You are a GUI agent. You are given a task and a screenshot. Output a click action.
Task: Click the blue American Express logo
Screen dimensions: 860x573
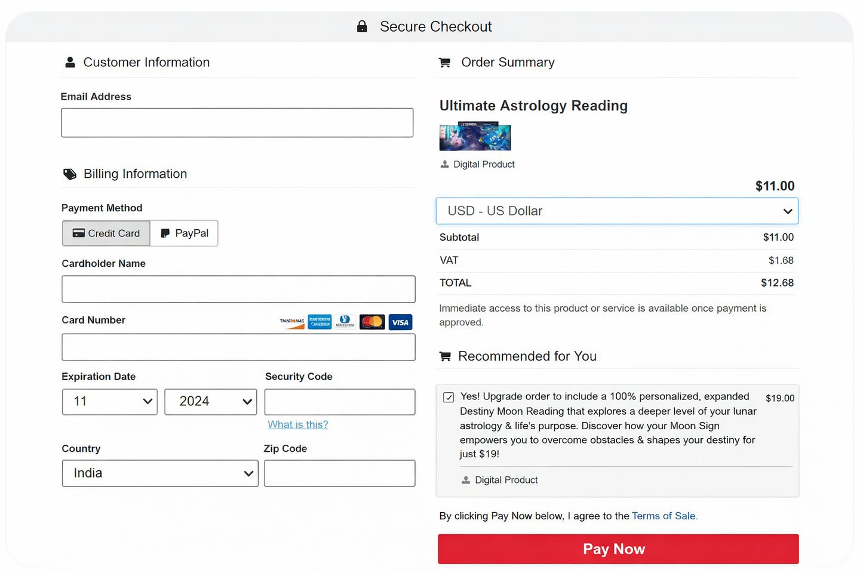coord(320,322)
